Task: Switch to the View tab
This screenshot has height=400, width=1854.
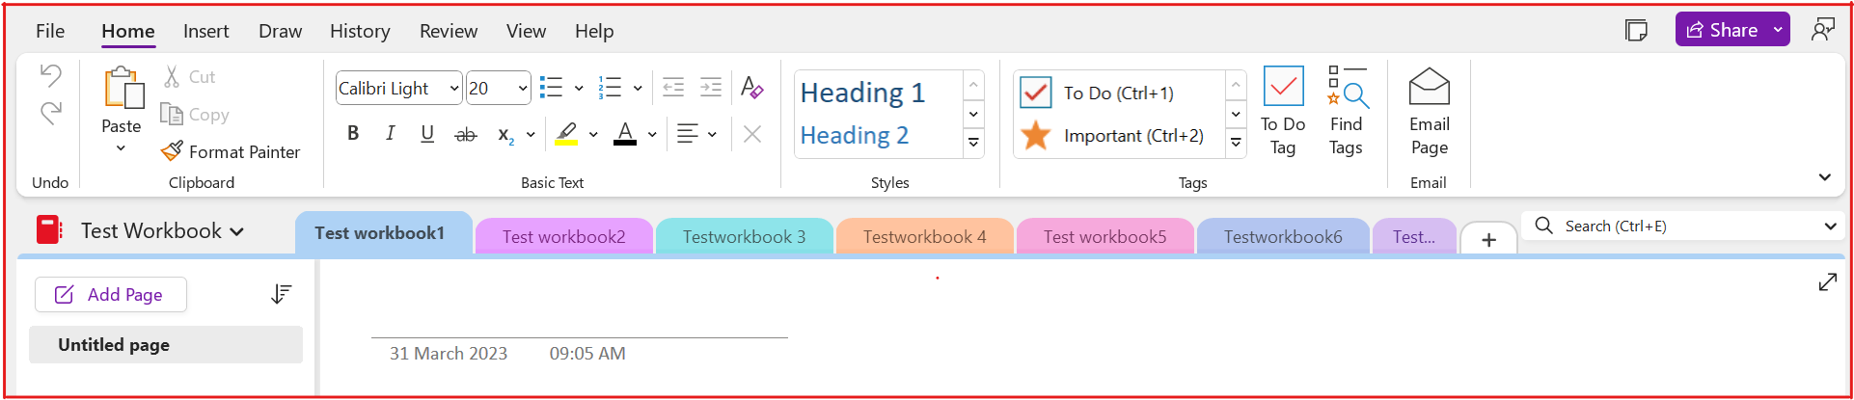Action: coord(527,31)
